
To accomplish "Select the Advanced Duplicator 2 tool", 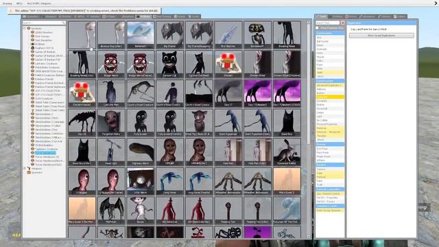I will coord(330,85).
